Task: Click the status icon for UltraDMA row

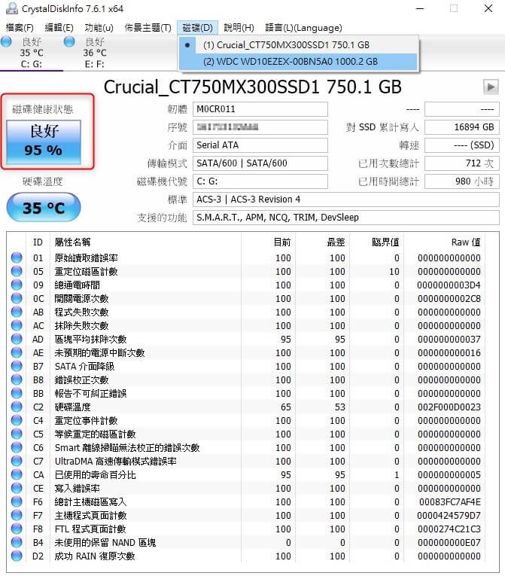Action: [x=17, y=461]
